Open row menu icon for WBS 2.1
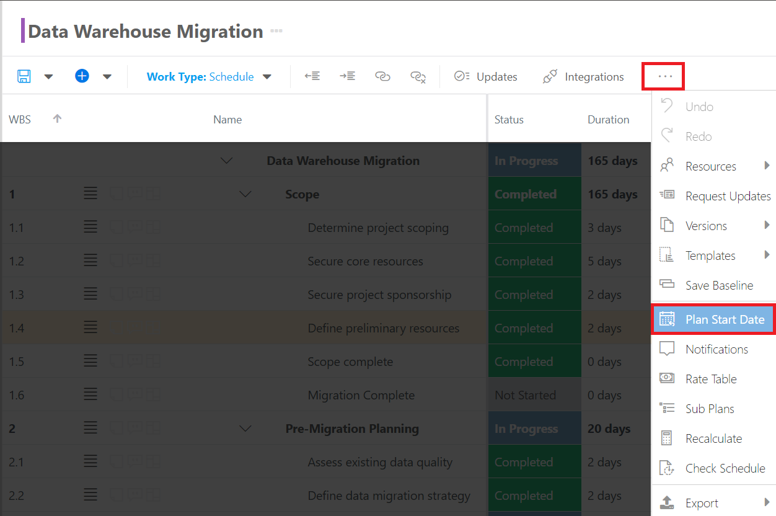The image size is (776, 516). (x=90, y=462)
